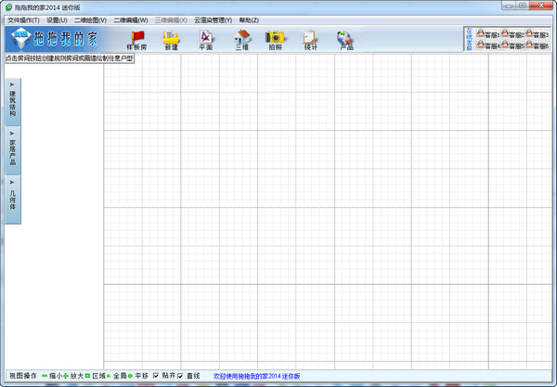Click the grayed 三维编辑(X) menu

pos(171,20)
